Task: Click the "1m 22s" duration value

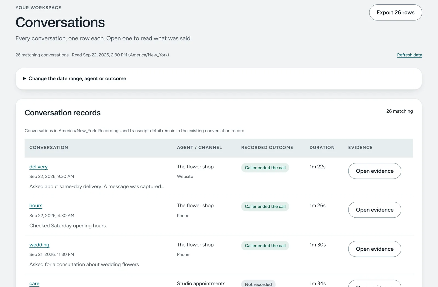Action: coord(318,167)
